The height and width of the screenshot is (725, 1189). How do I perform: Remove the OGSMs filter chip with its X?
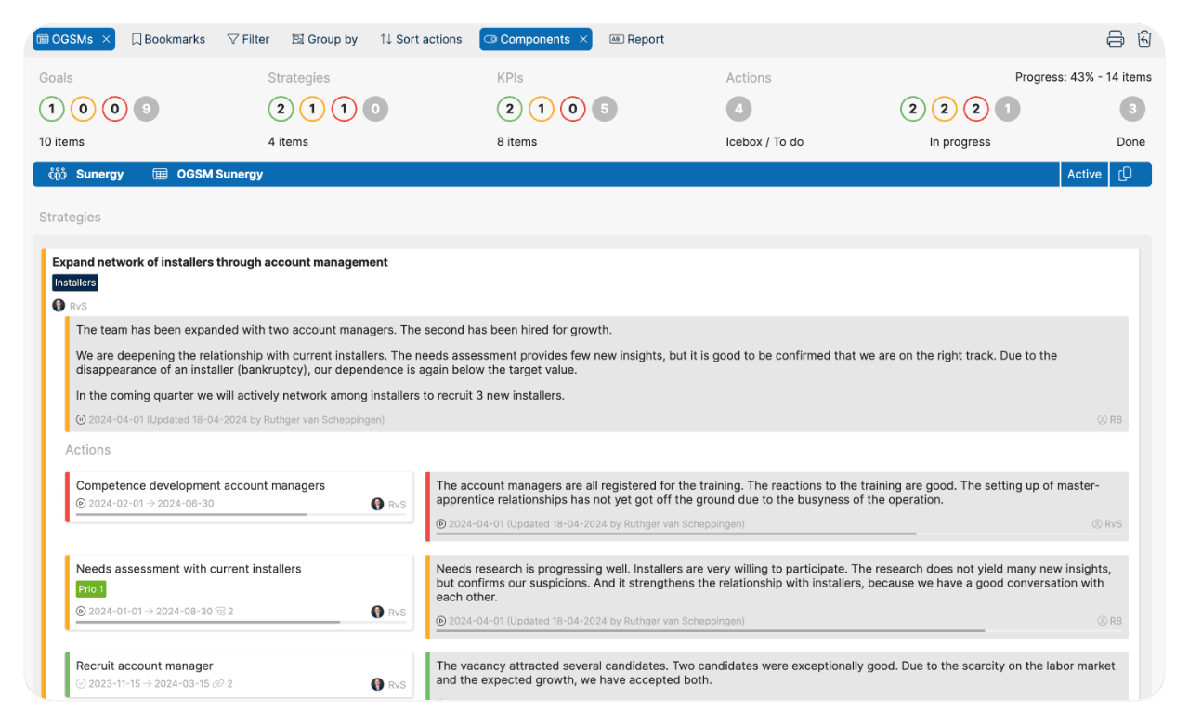coord(107,39)
